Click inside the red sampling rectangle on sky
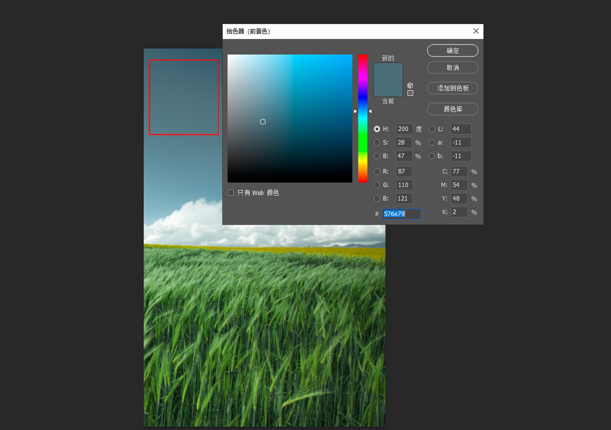The width and height of the screenshot is (611, 430). (184, 97)
